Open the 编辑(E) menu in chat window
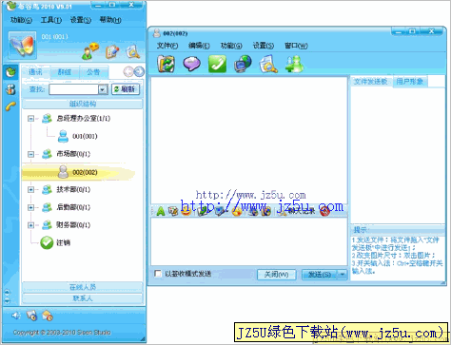The width and height of the screenshot is (451, 345). coord(199,46)
